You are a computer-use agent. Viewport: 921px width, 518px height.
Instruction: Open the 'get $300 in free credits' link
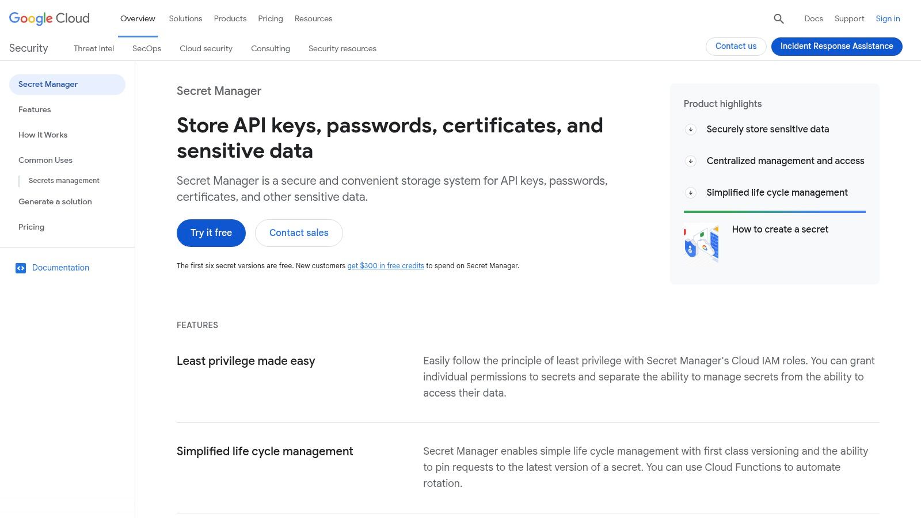(385, 265)
